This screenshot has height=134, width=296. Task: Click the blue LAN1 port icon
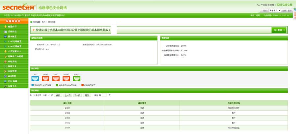[35, 78]
